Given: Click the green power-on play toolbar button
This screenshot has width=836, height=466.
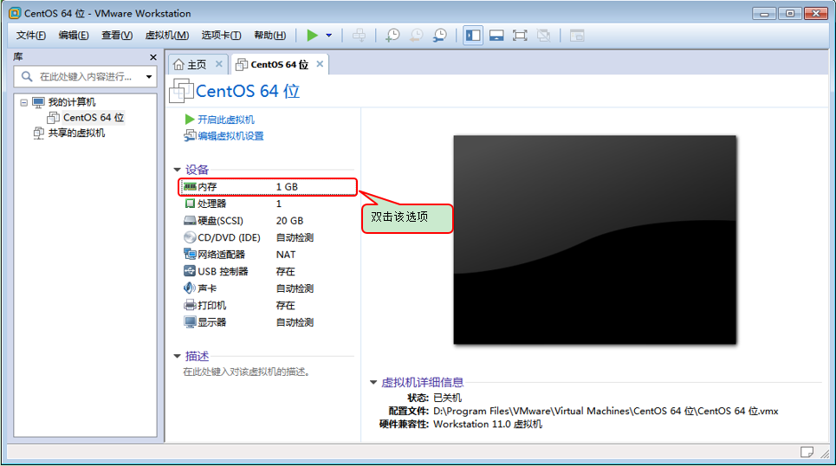Looking at the screenshot, I should tap(313, 36).
